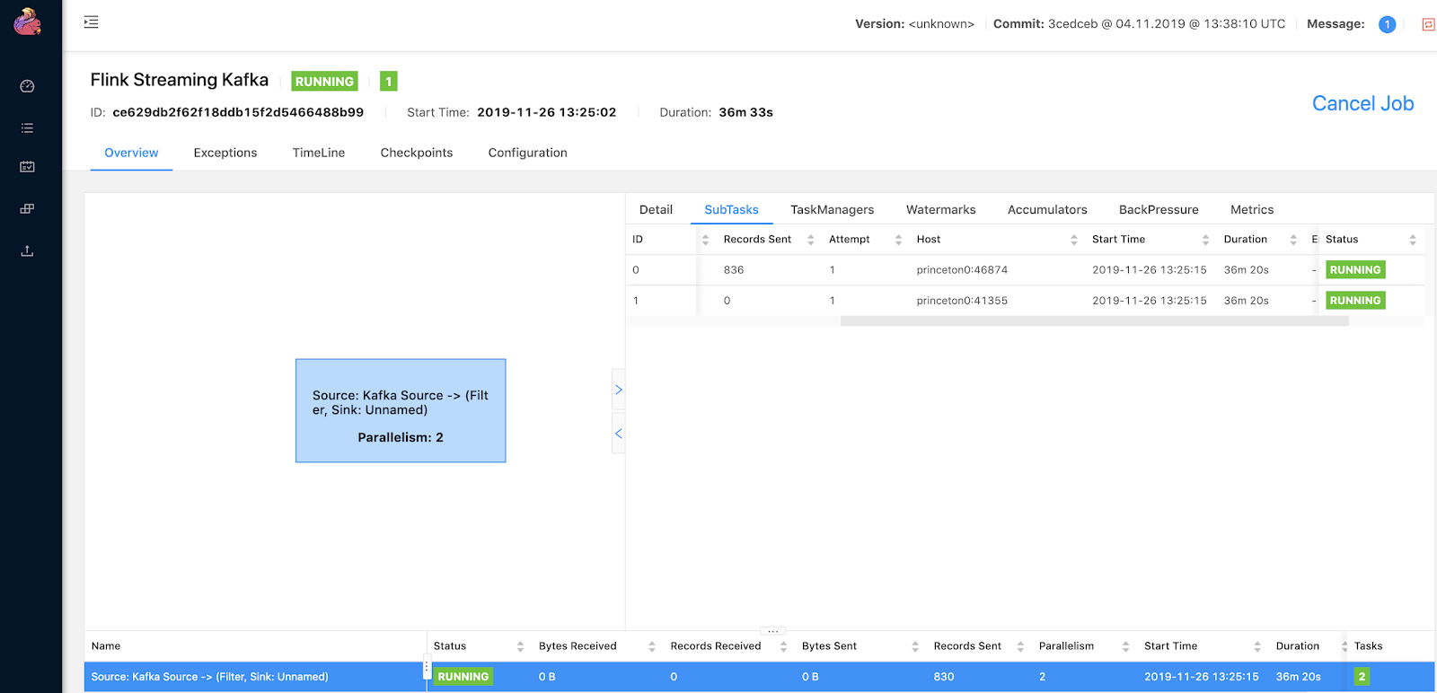Screen dimensions: 1437x693
Task: Sort subtasks by Duration
Action: (x=1293, y=240)
